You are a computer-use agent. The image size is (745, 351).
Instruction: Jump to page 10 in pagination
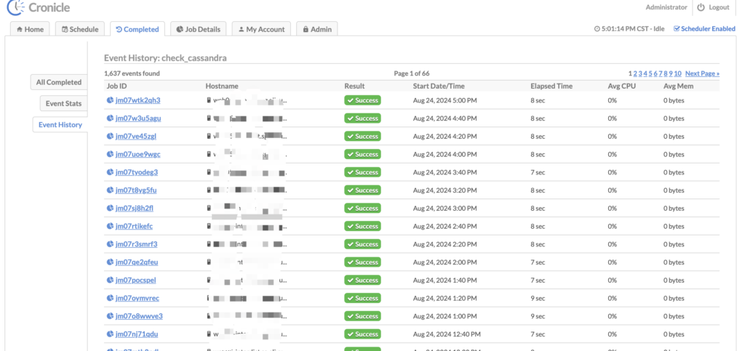coord(677,73)
